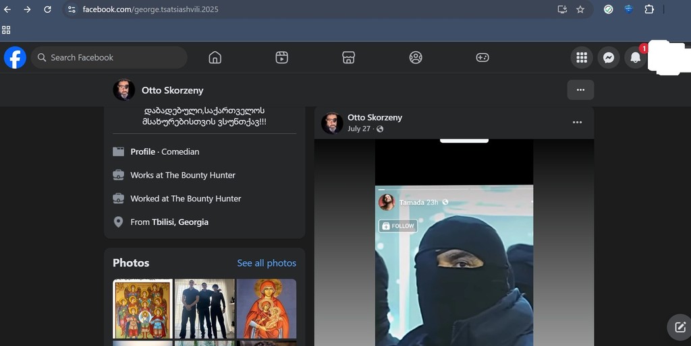This screenshot has width=691, height=346.
Task: Open the green checkmark browser extension
Action: tap(608, 9)
